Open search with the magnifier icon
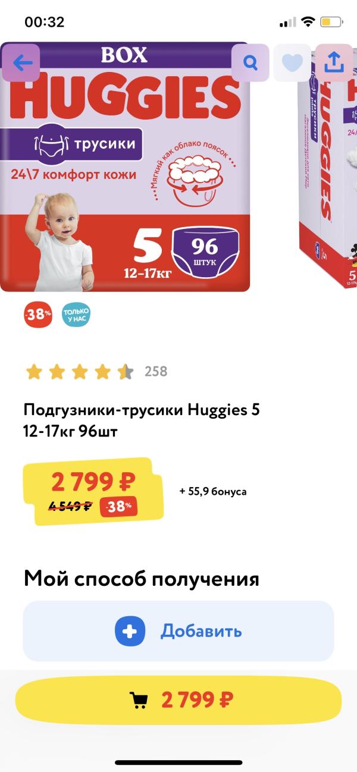Screen dimensions: 357x772 (250, 62)
